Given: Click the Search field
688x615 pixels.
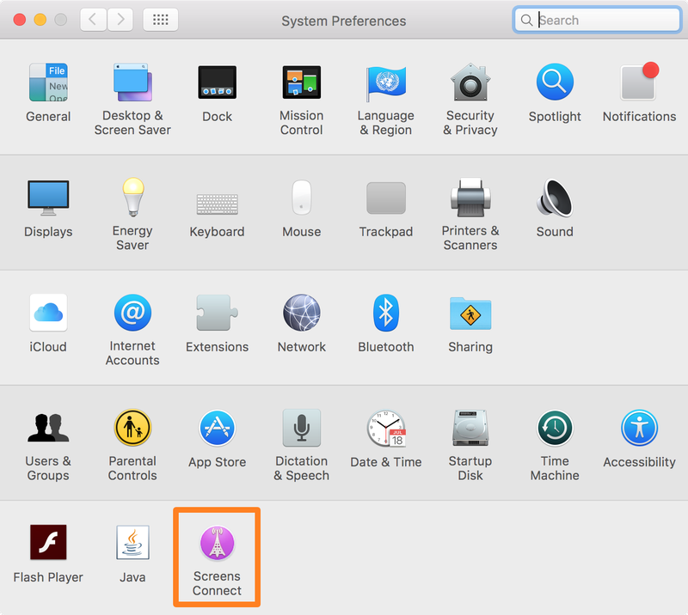Looking at the screenshot, I should (x=597, y=20).
